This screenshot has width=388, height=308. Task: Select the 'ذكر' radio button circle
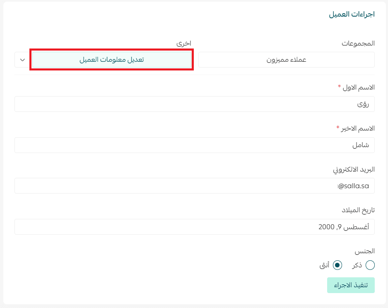[370, 265]
